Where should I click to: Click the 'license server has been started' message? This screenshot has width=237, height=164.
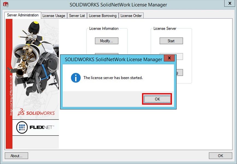tap(113, 78)
